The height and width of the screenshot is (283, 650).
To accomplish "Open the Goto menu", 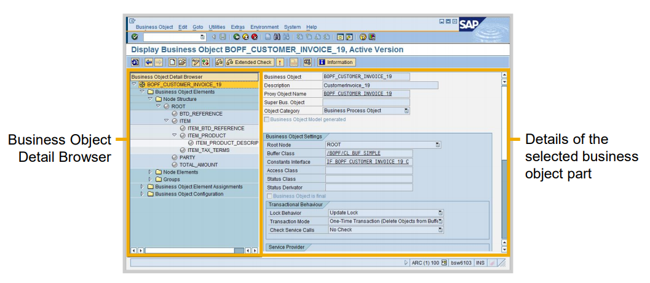I will pyautogui.click(x=198, y=27).
